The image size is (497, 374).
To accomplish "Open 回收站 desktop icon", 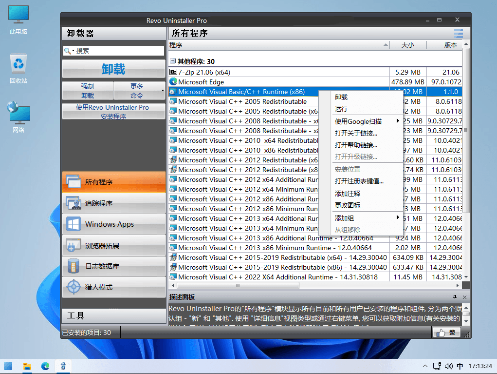I will tap(18, 69).
